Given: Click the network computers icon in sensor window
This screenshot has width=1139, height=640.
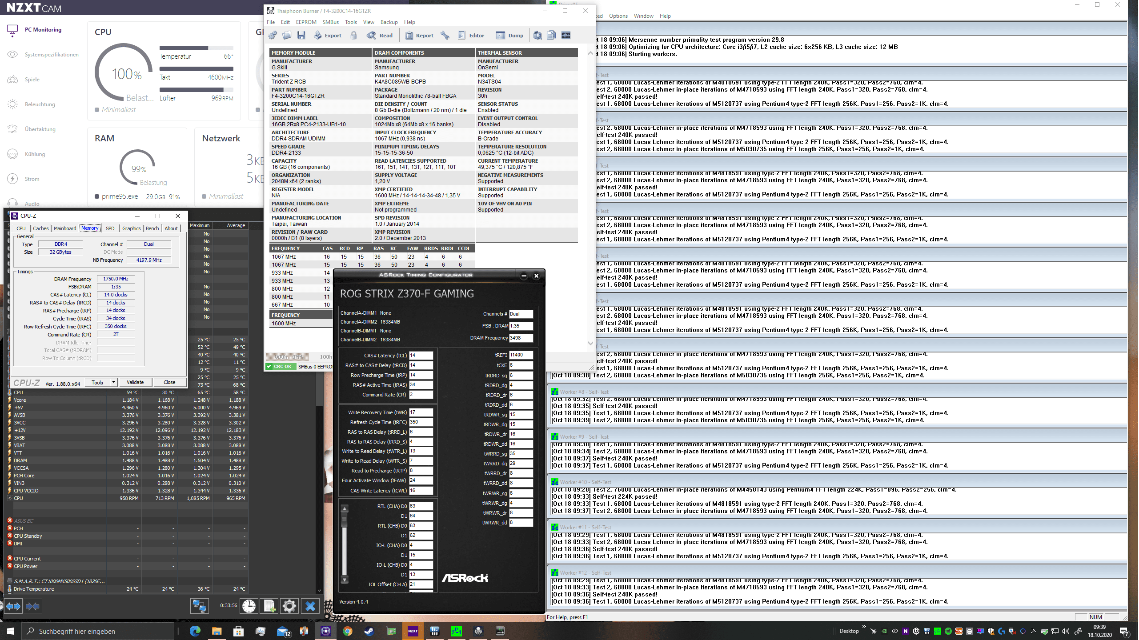Looking at the screenshot, I should coord(199,606).
